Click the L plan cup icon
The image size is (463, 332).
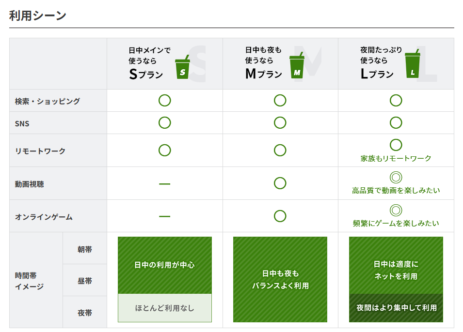pyautogui.click(x=412, y=67)
